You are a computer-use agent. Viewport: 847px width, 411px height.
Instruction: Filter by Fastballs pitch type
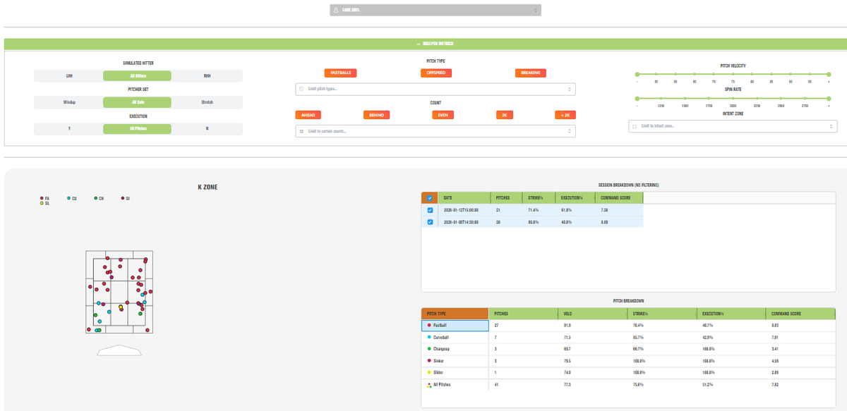pos(340,73)
